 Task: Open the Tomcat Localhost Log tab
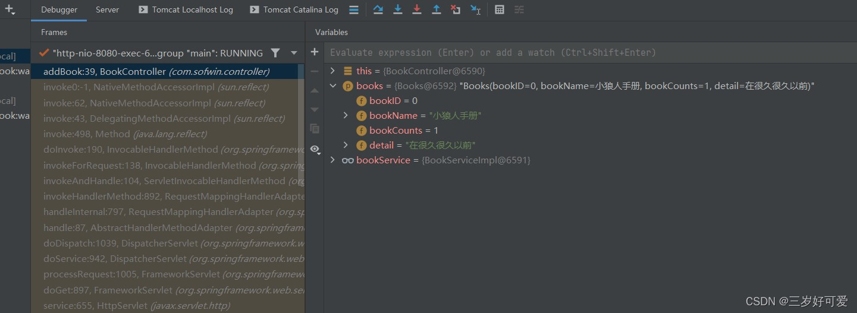click(x=186, y=10)
